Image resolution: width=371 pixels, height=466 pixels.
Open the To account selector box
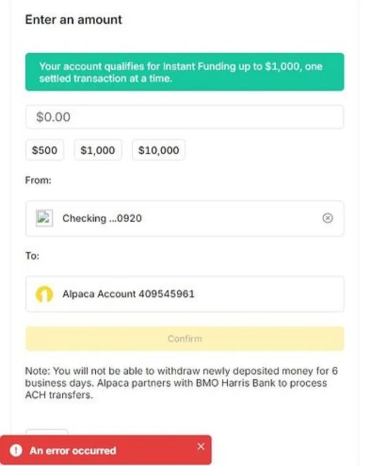(184, 294)
